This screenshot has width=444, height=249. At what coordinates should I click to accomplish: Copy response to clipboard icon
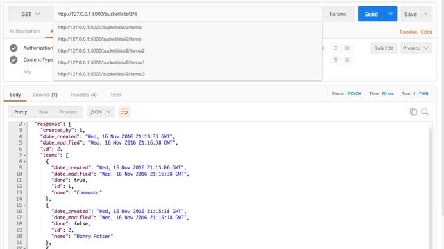(413, 112)
